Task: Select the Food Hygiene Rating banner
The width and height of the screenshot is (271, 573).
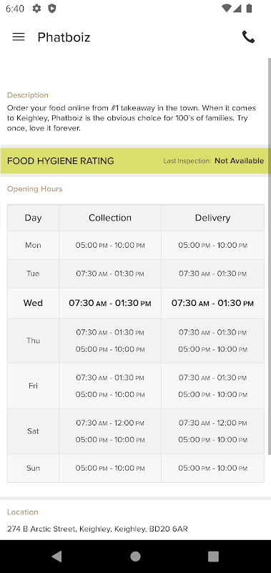Action: pyautogui.click(x=135, y=160)
